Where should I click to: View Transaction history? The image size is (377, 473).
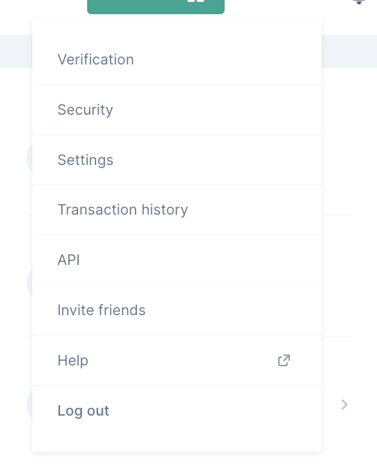(177, 209)
